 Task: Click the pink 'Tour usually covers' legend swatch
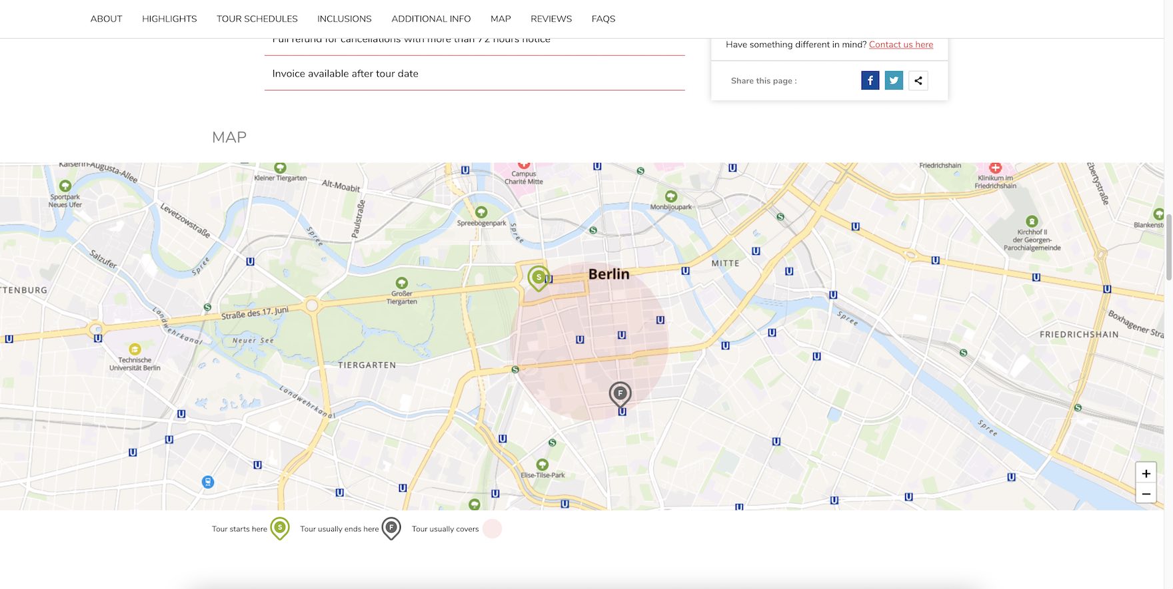[x=492, y=528]
